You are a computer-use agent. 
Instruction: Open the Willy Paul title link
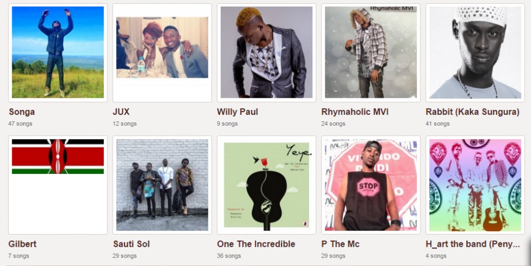237,112
